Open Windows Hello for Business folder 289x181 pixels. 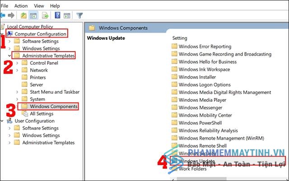[208, 62]
